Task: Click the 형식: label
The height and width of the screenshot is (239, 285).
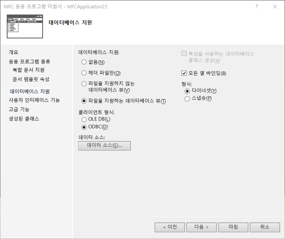Action: point(187,84)
